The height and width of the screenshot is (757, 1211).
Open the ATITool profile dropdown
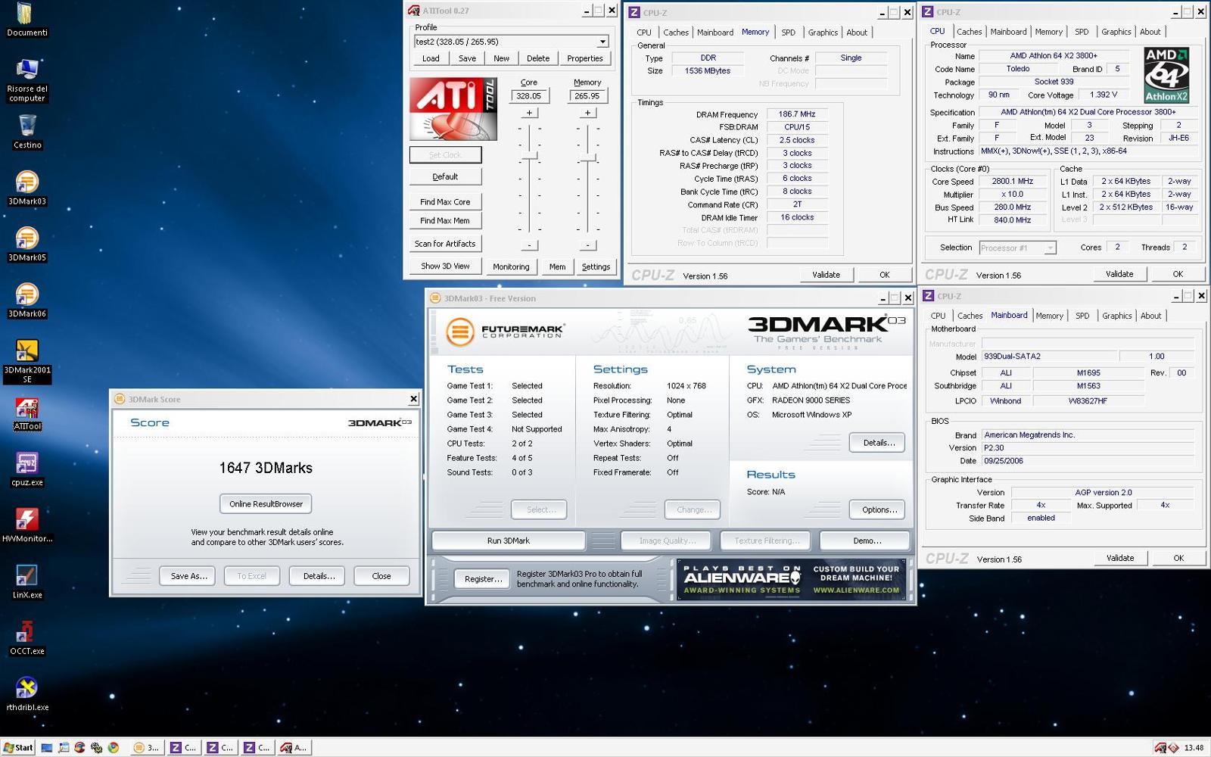(x=602, y=42)
